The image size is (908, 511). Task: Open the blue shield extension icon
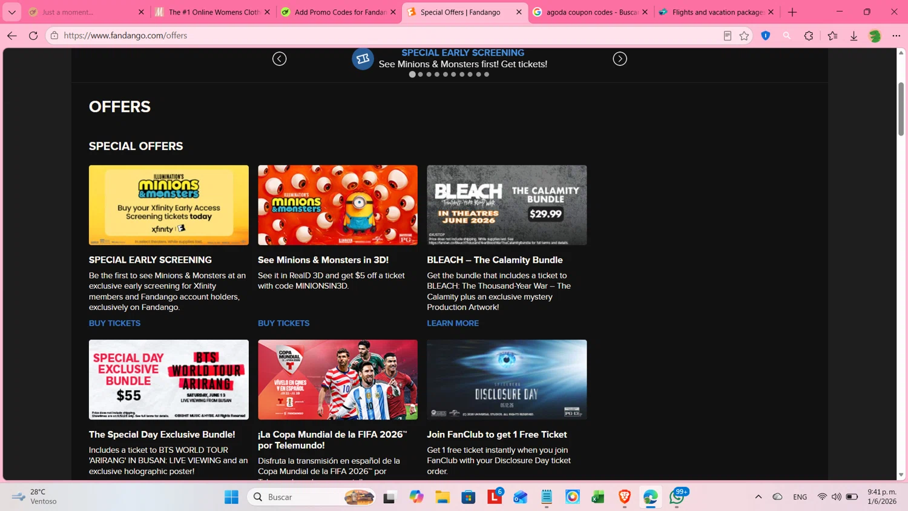(766, 36)
